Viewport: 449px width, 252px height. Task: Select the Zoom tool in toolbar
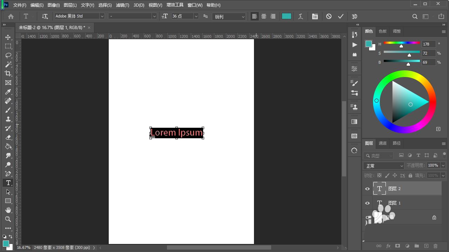(x=8, y=219)
